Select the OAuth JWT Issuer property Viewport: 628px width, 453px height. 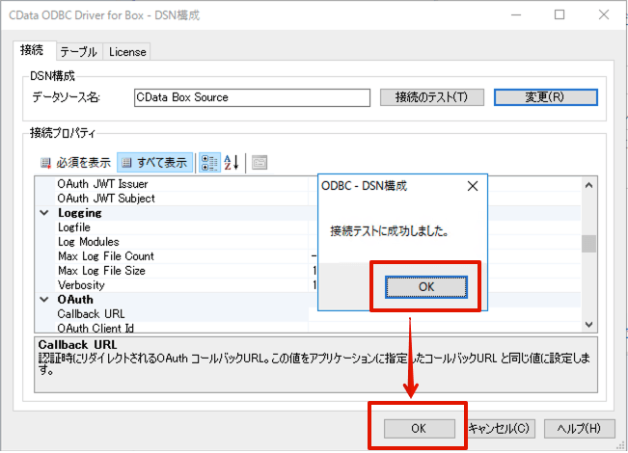pos(102,184)
